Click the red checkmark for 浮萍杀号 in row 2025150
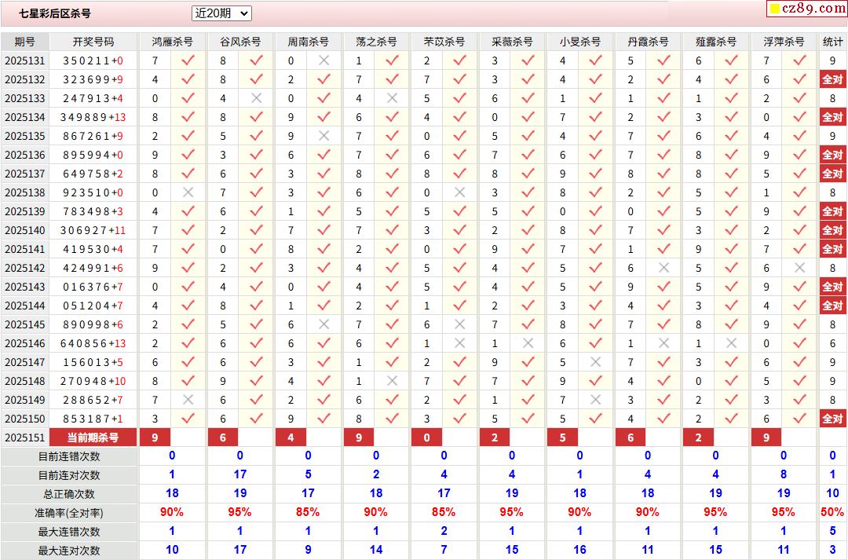Viewport: 848px width, 560px height. tap(799, 419)
